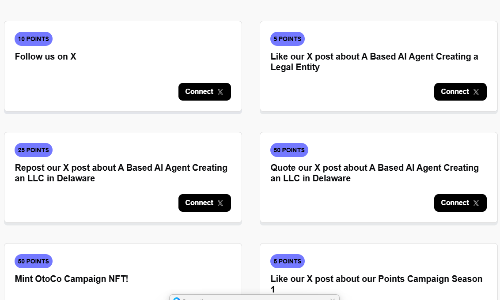The width and height of the screenshot is (500, 300).
Task: Click the 10 POINTS badge
Action: pos(34,39)
